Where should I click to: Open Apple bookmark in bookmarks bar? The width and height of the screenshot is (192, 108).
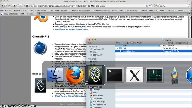(x=114, y=10)
